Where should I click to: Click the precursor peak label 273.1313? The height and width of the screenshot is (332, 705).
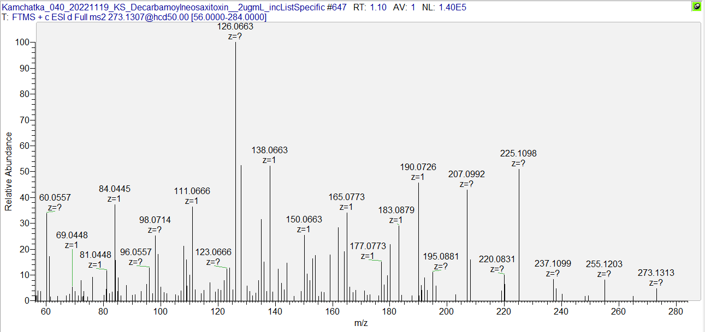click(656, 273)
